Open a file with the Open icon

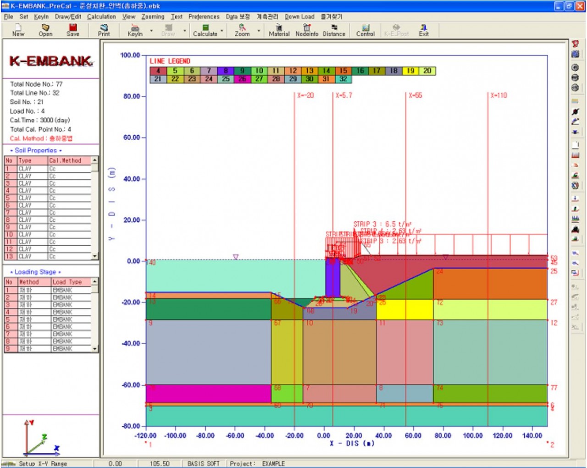point(45,30)
